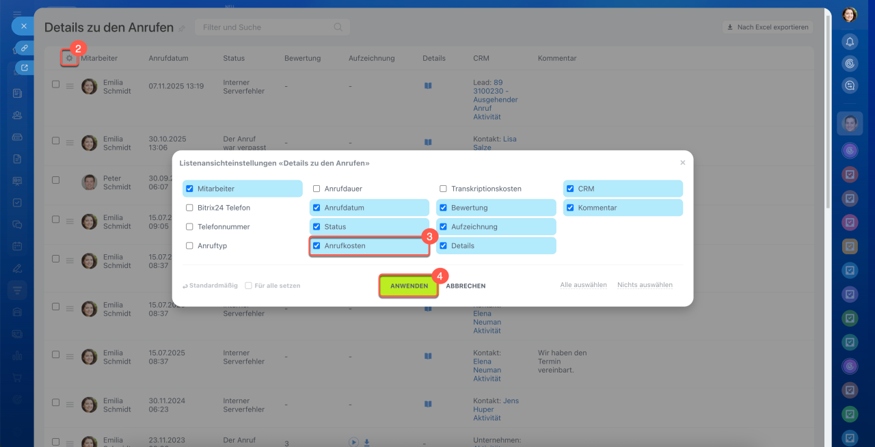Click the pin icon next to page title

pyautogui.click(x=182, y=29)
